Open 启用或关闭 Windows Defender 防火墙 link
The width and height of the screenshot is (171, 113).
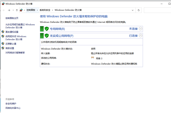[x=16, y=38]
